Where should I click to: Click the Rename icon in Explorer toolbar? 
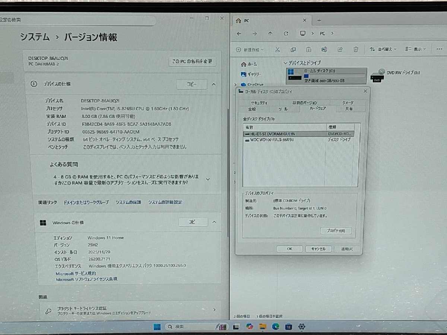click(x=324, y=49)
